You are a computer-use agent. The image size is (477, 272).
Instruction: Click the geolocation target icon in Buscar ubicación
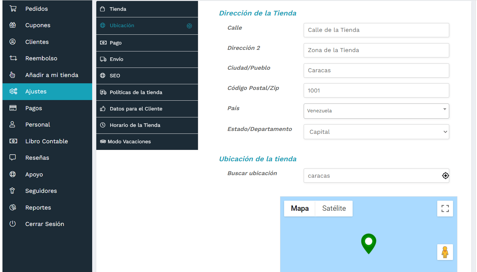click(x=445, y=176)
